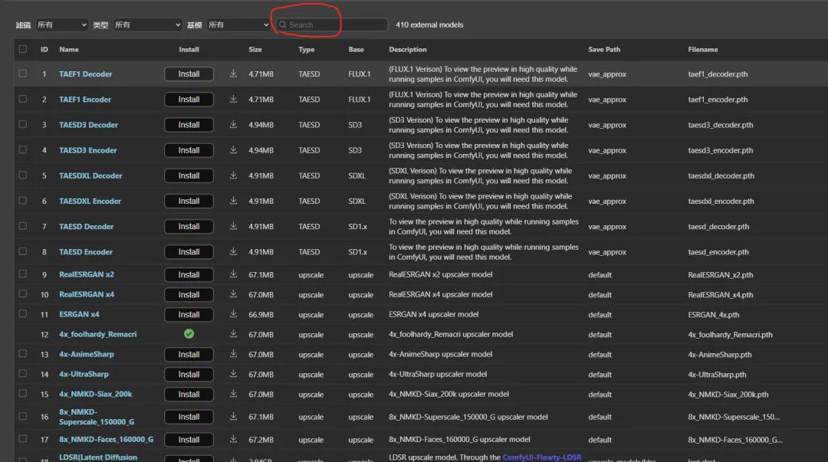The height and width of the screenshot is (462, 828).
Task: Toggle the select-all checkbox in the header
Action: (x=22, y=48)
